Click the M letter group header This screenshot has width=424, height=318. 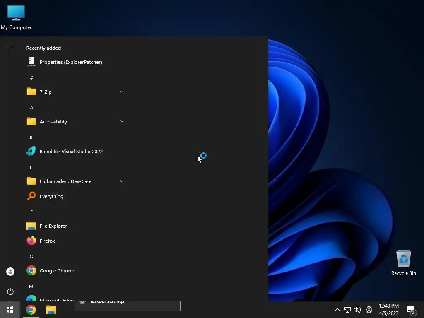click(x=31, y=287)
